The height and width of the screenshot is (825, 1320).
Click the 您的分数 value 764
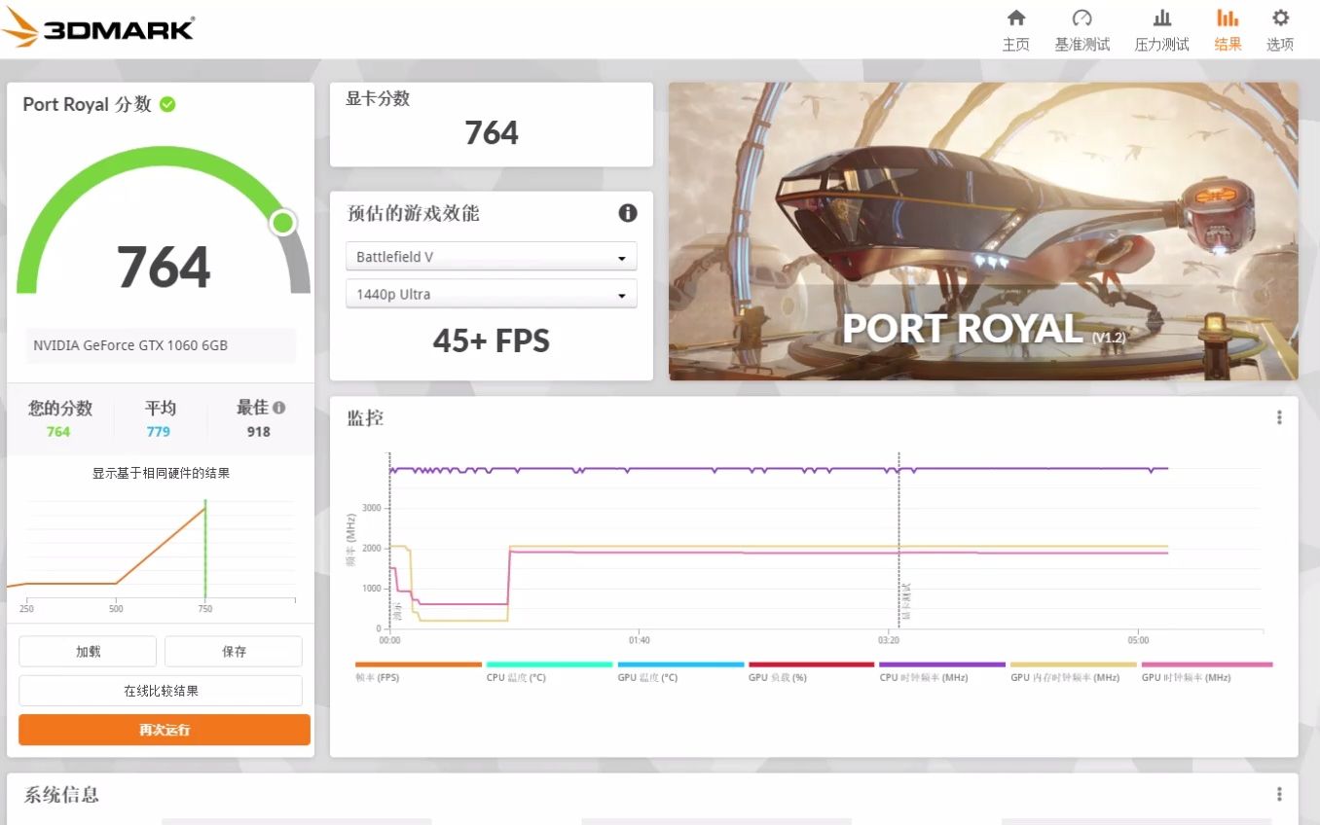pos(58,432)
